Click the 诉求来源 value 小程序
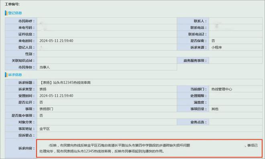This screenshot has height=159, width=265. pyautogui.click(x=216, y=47)
